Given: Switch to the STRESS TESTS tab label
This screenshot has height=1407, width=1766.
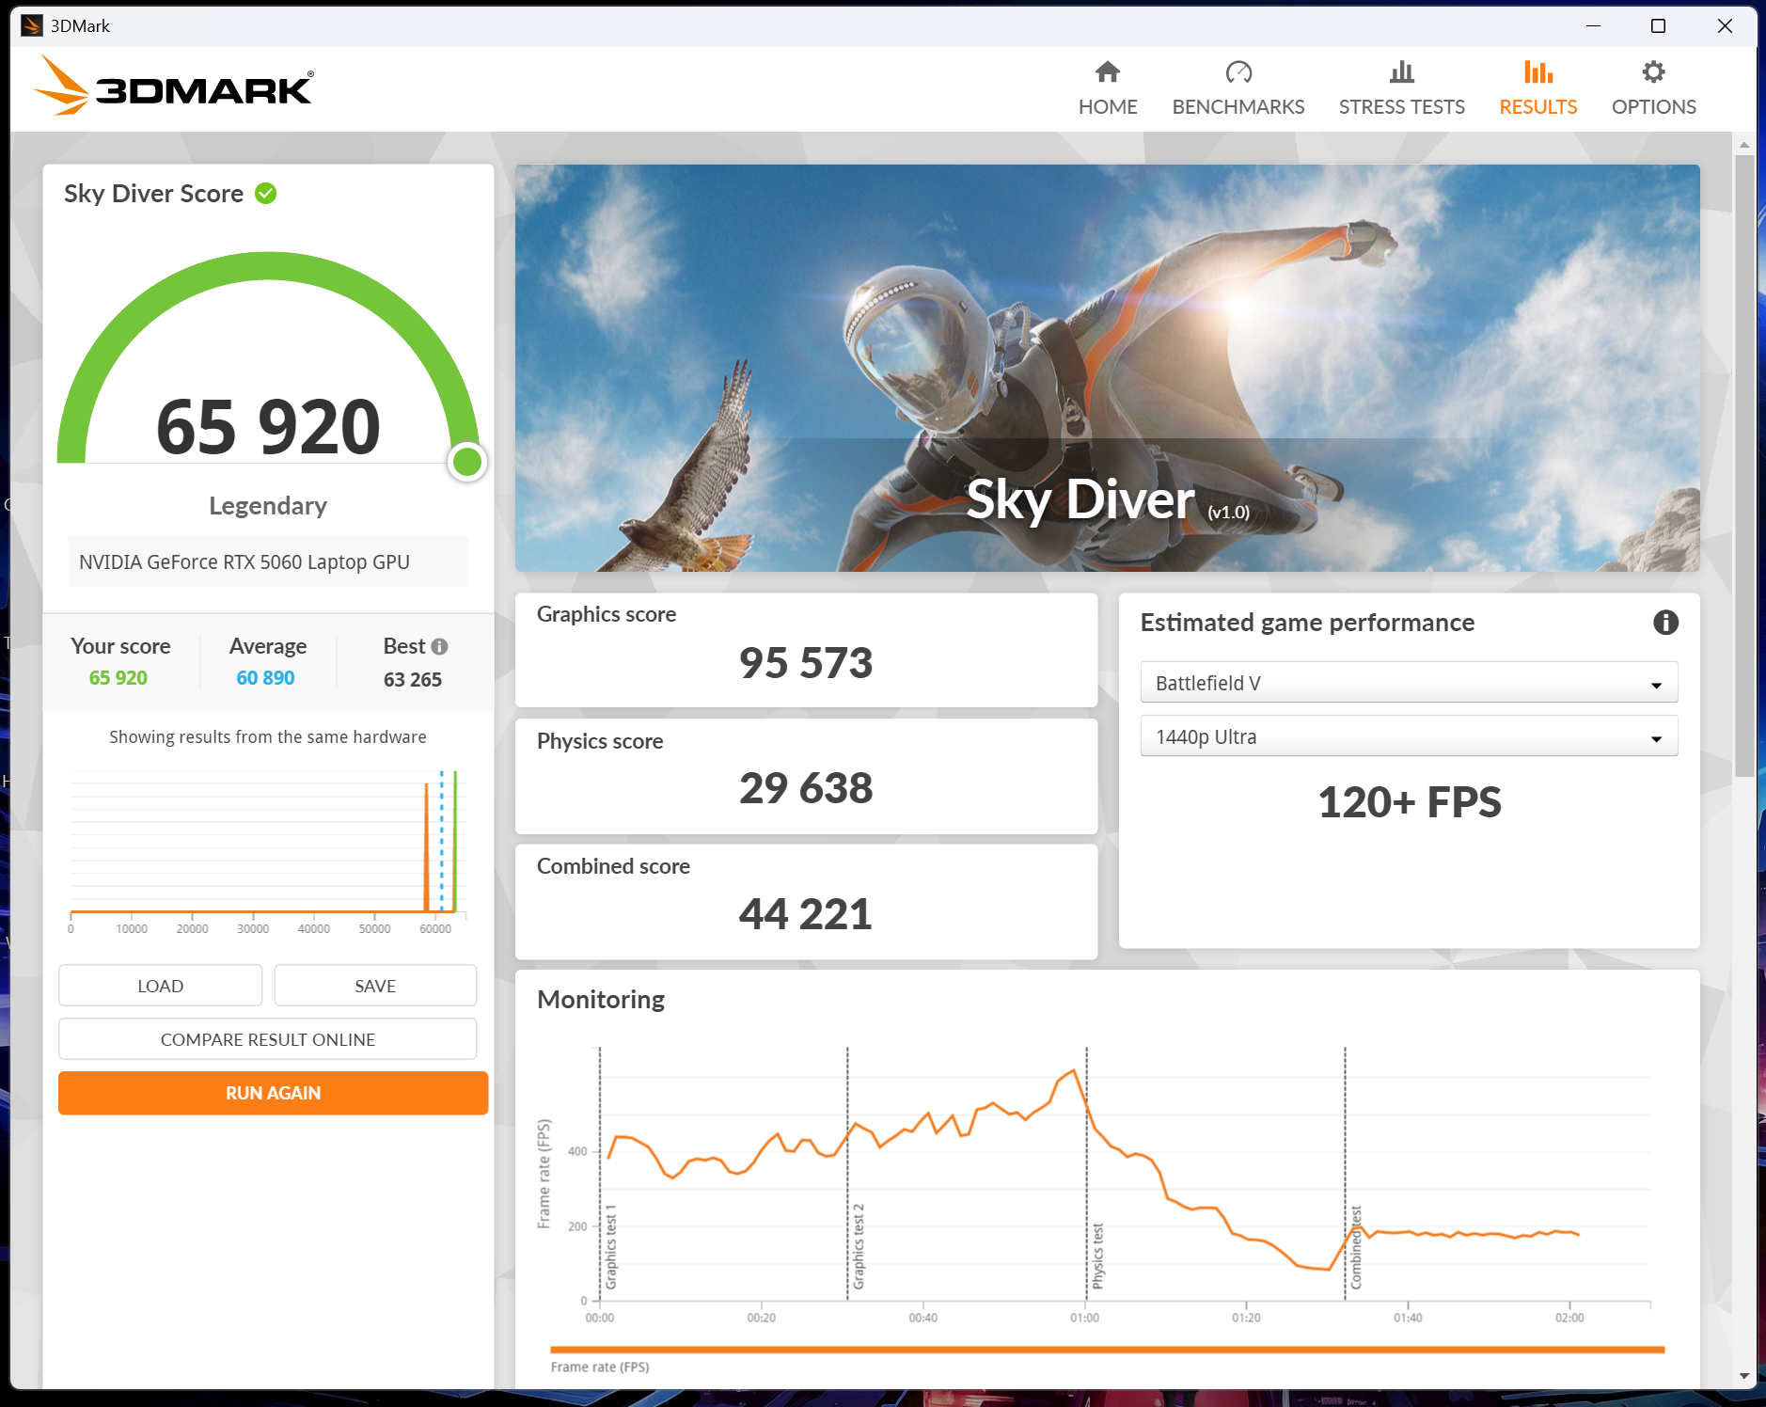Looking at the screenshot, I should point(1401,106).
